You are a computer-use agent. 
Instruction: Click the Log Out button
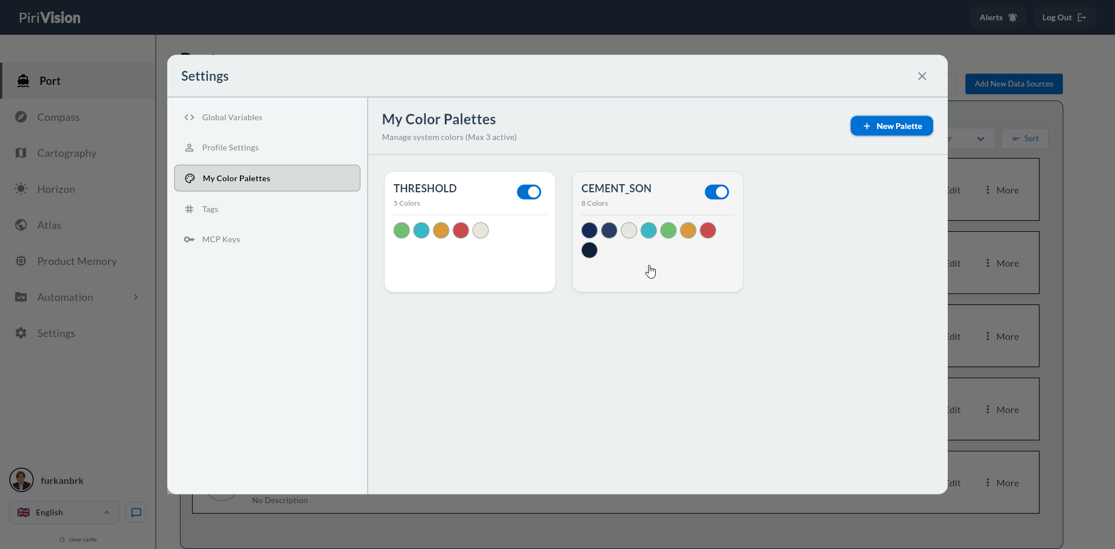[x=1064, y=17]
